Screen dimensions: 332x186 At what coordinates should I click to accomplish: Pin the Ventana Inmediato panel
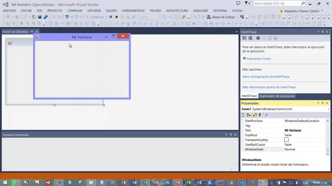(231, 135)
